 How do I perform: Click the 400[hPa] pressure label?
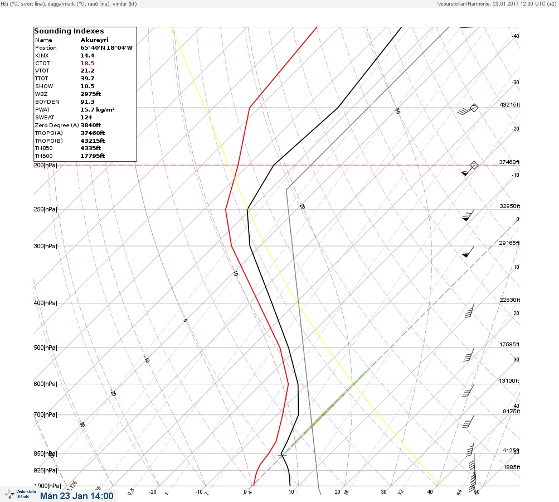click(45, 303)
